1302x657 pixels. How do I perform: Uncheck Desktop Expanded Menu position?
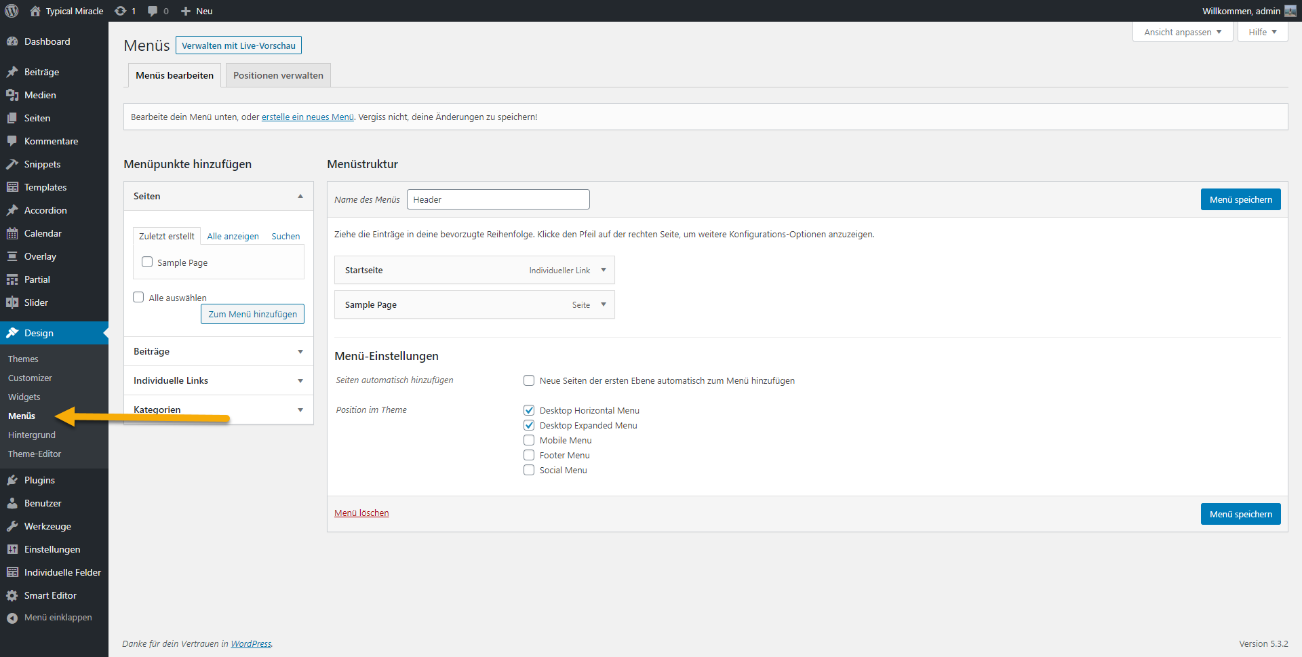[x=529, y=425]
